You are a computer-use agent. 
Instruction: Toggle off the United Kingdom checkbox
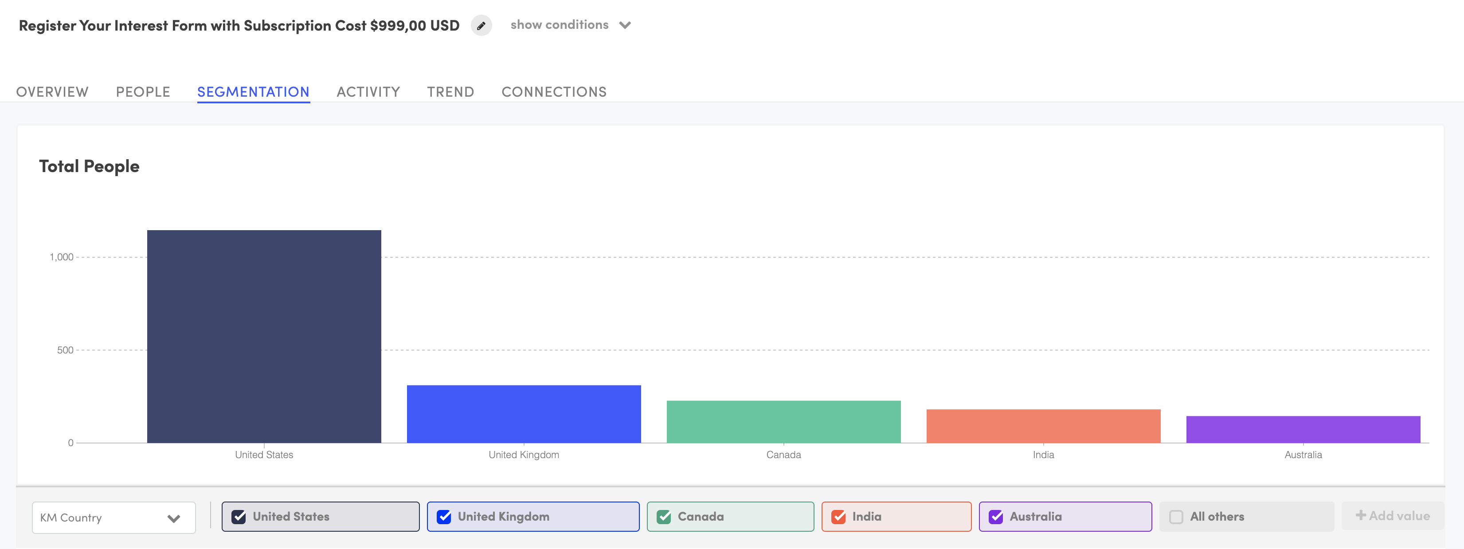(444, 516)
